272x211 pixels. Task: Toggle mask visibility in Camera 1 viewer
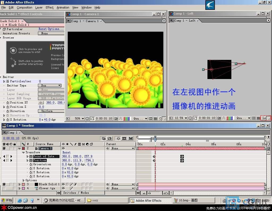92,118
